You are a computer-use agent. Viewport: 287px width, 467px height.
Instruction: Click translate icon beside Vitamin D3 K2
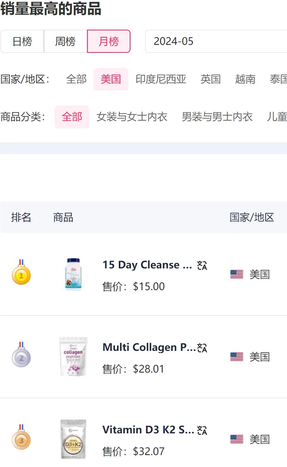[x=202, y=430]
